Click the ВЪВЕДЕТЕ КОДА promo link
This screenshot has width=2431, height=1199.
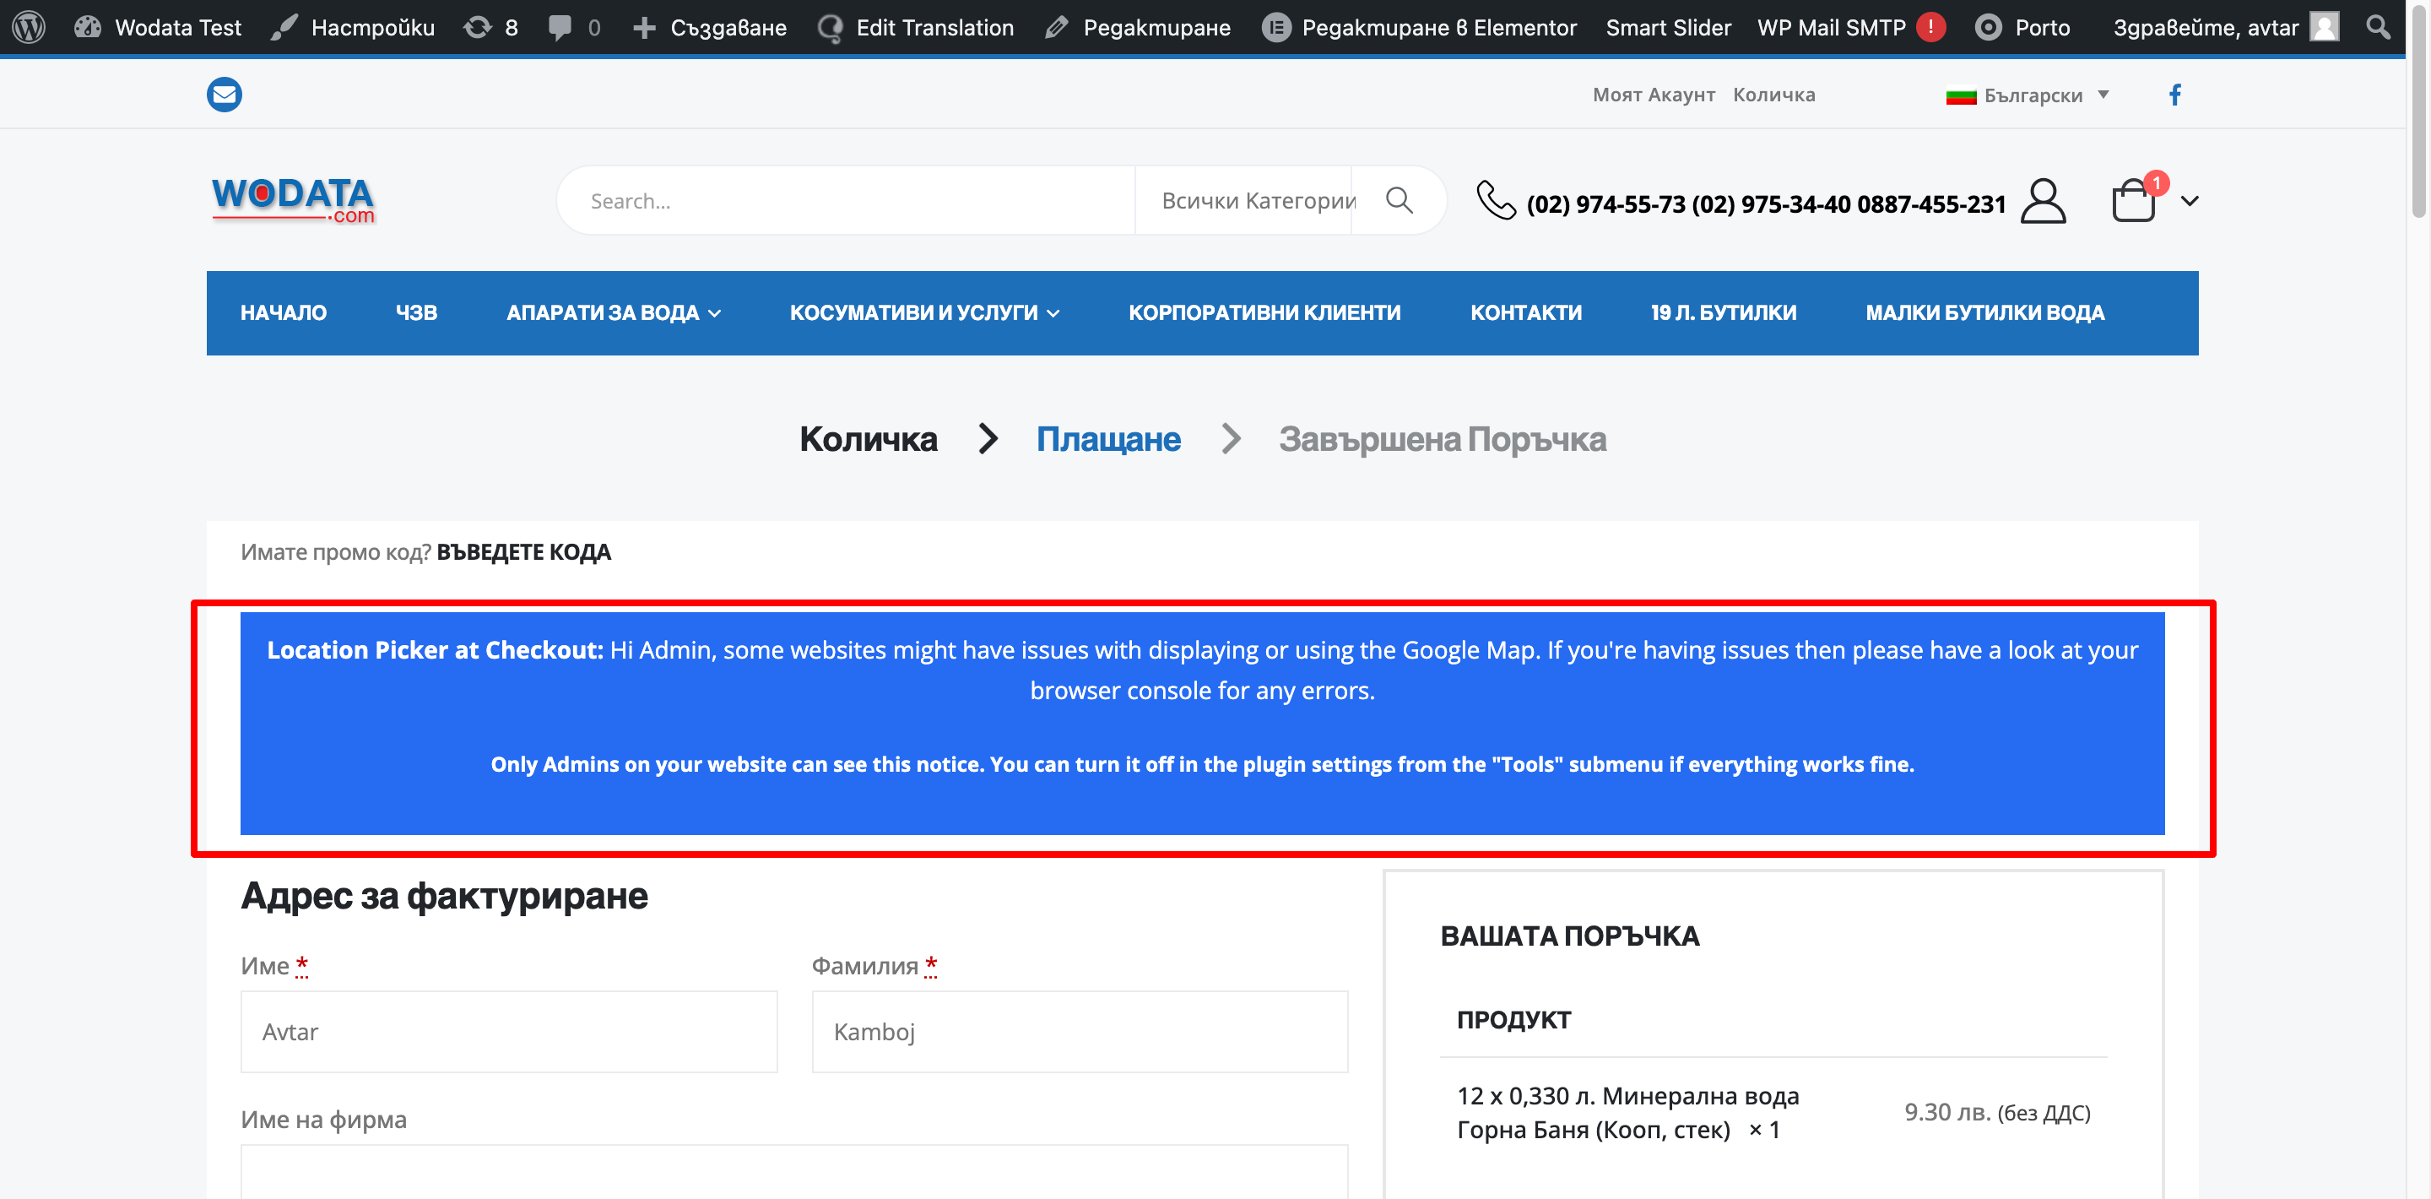[x=522, y=552]
